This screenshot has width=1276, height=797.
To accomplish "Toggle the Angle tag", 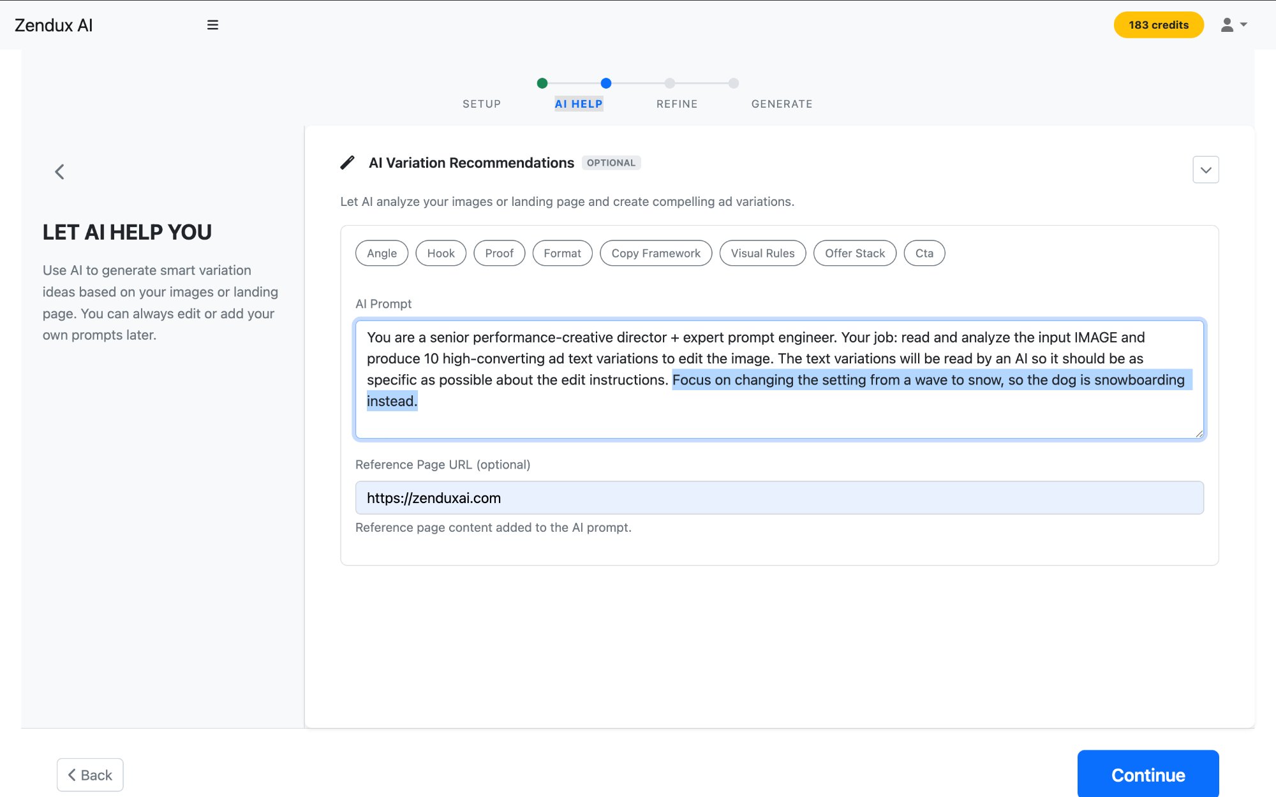I will (381, 253).
